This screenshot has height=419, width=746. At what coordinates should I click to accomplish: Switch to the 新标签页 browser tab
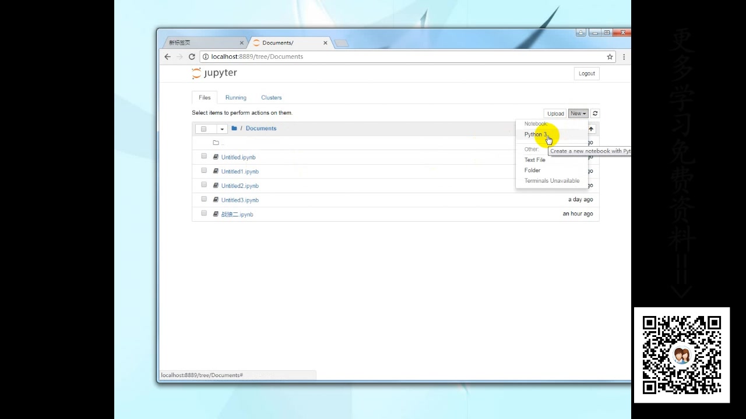(203, 42)
